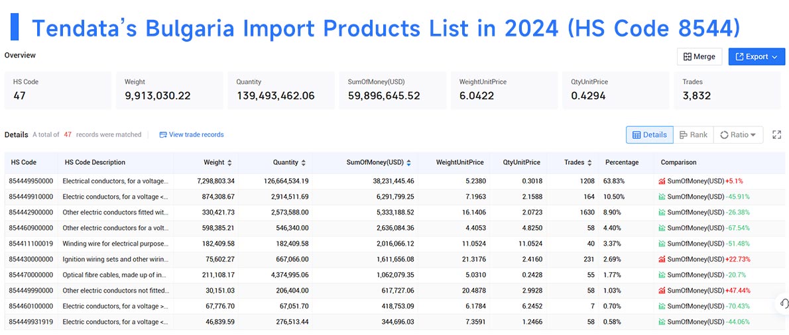
Task: Click the View trade records link
Action: coord(191,134)
